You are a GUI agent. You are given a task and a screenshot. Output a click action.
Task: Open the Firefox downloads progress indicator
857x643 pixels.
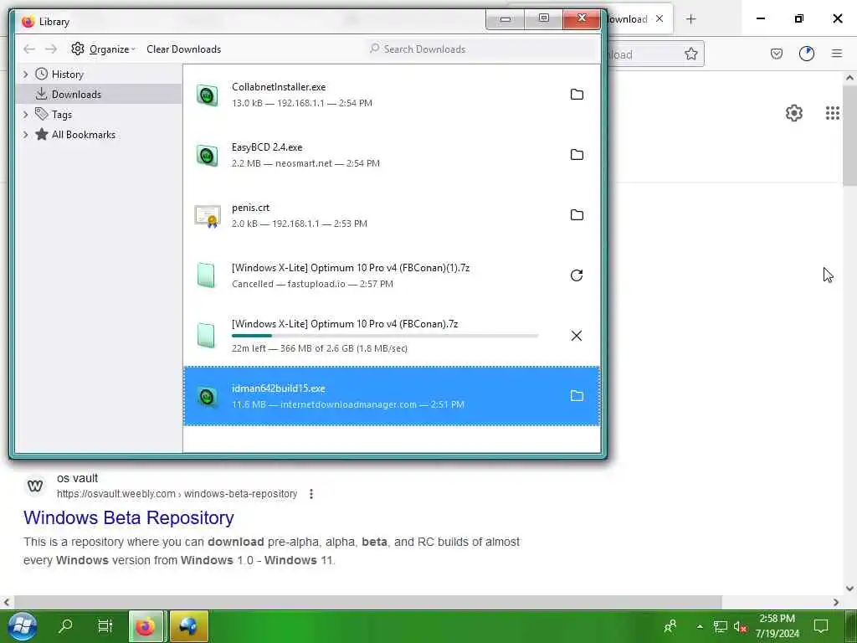(807, 54)
